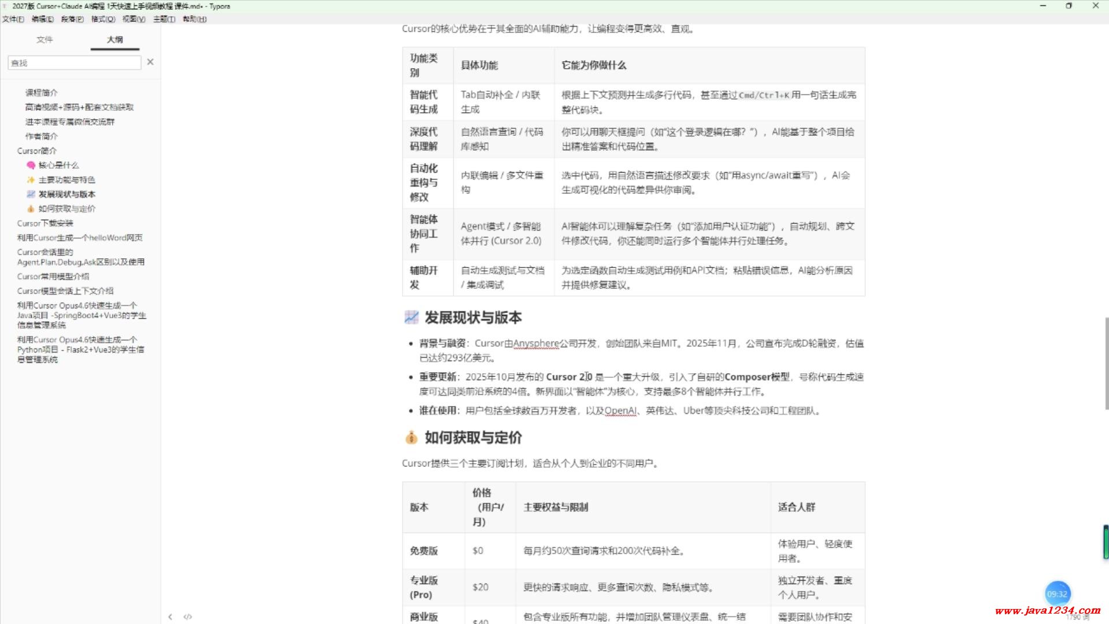This screenshot has height=624, width=1109.
Task: Jump to Cursor下载安装 in outline
Action: click(45, 223)
